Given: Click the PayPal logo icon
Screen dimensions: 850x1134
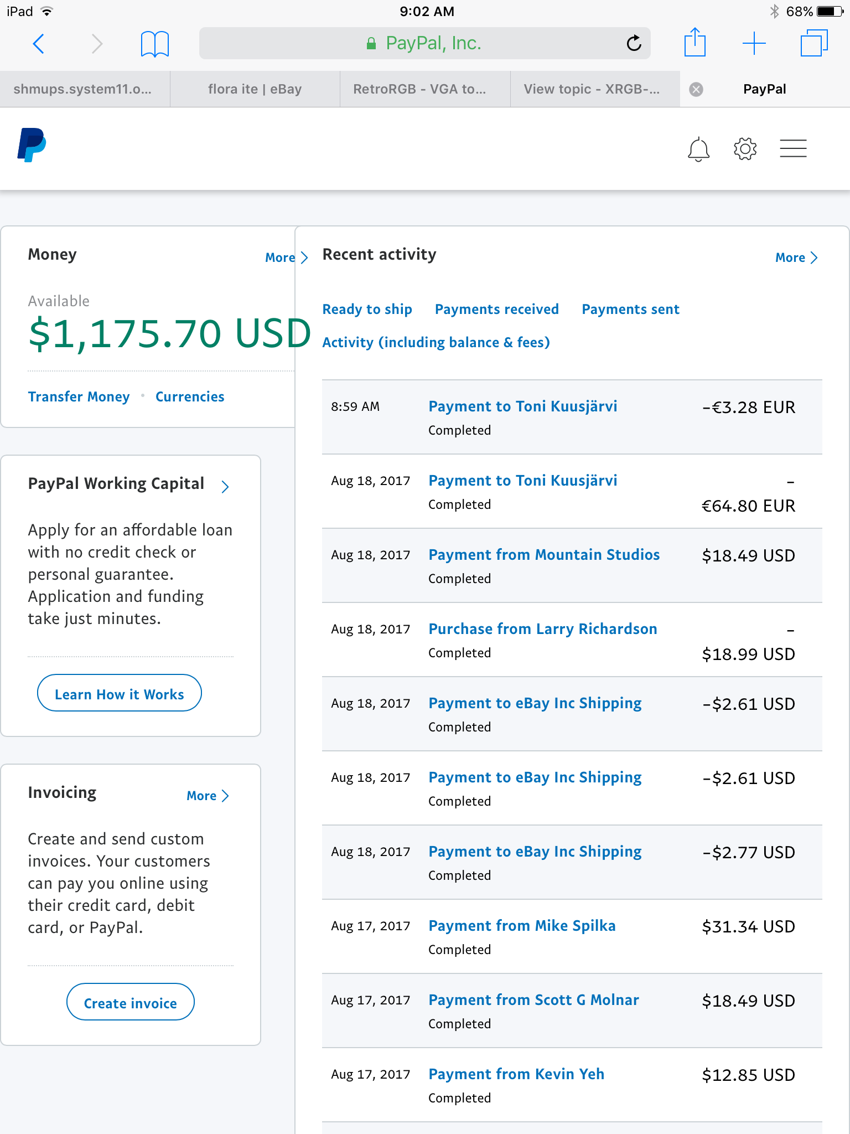Looking at the screenshot, I should click(32, 145).
